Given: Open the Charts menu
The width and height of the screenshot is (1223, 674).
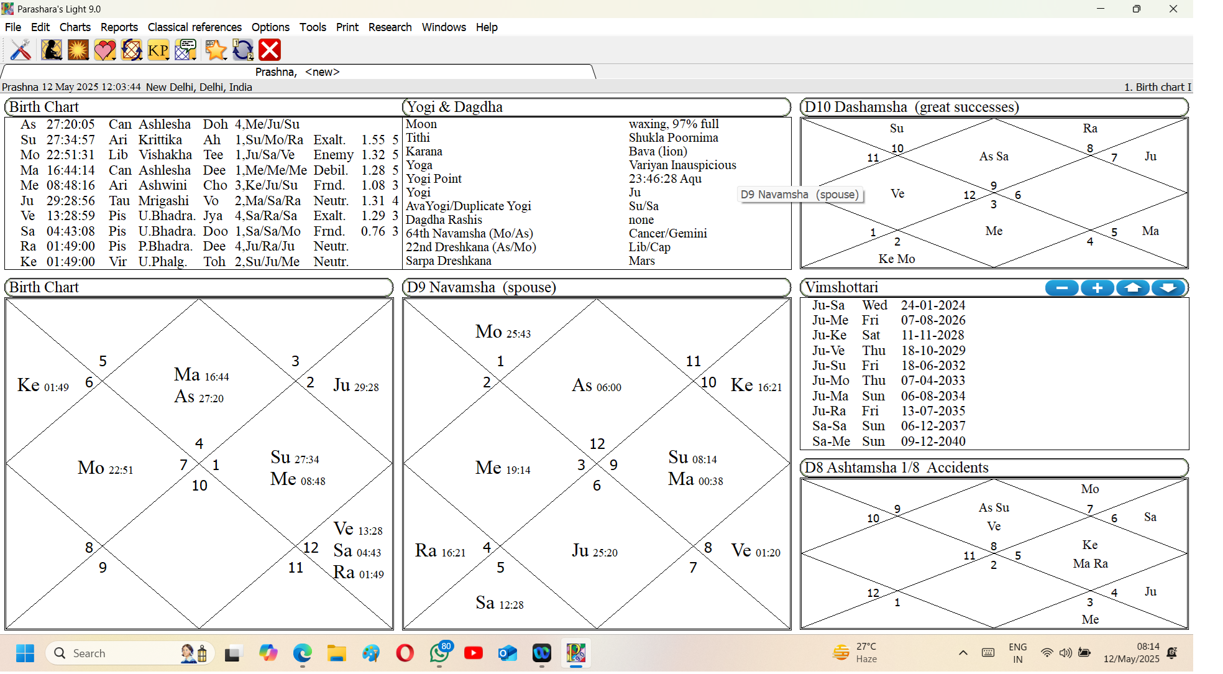Looking at the screenshot, I should click(75, 27).
